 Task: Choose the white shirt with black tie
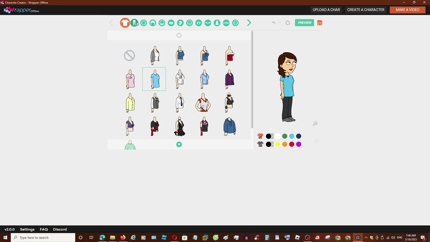180,103
